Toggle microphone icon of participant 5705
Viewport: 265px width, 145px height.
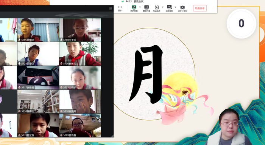19,40
